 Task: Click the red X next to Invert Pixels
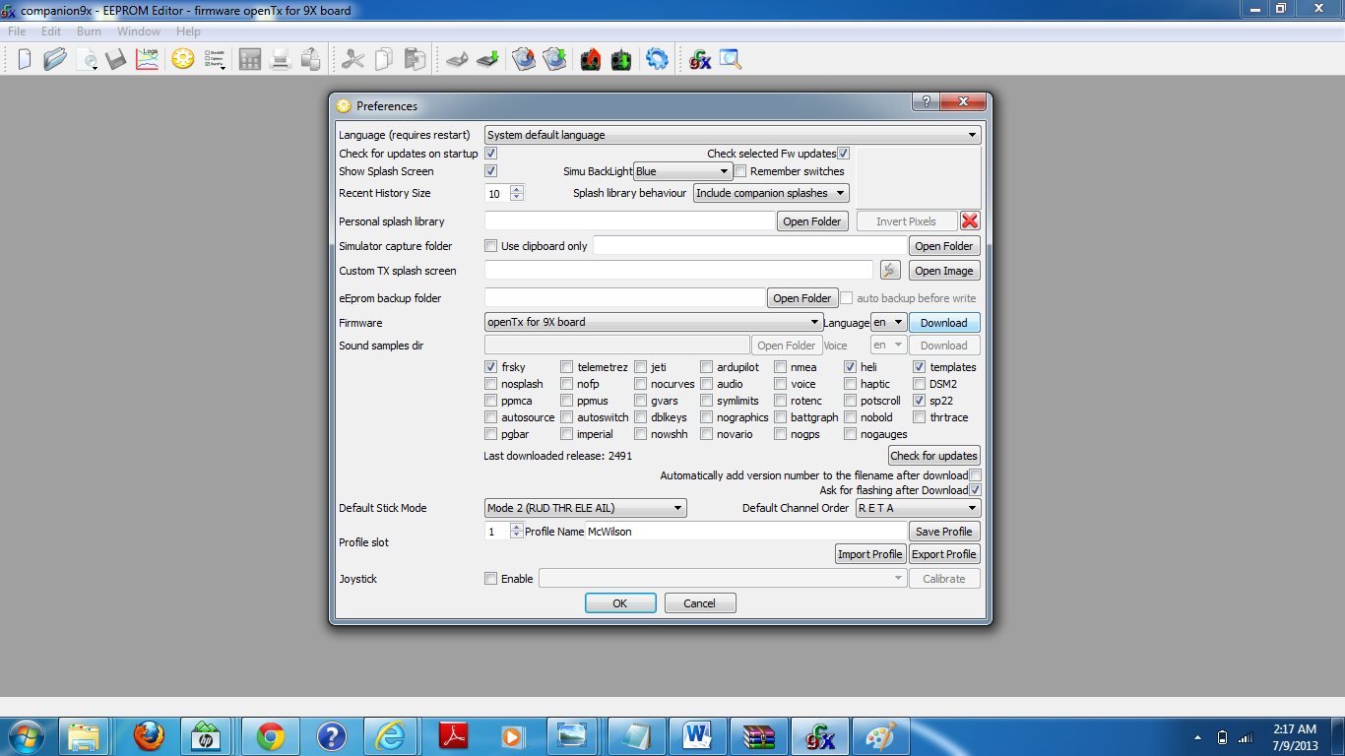(970, 221)
